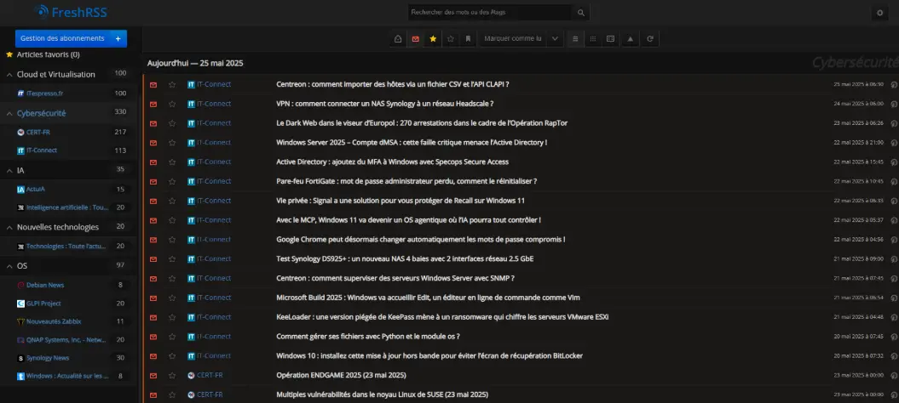Mark the Google Chrome passwords article read
This screenshot has width=899, height=403.
coord(153,240)
